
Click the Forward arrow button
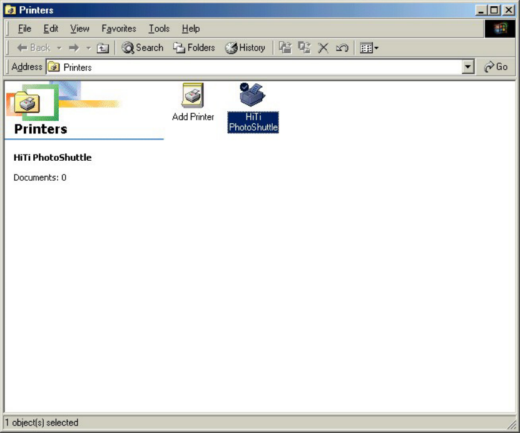point(74,48)
